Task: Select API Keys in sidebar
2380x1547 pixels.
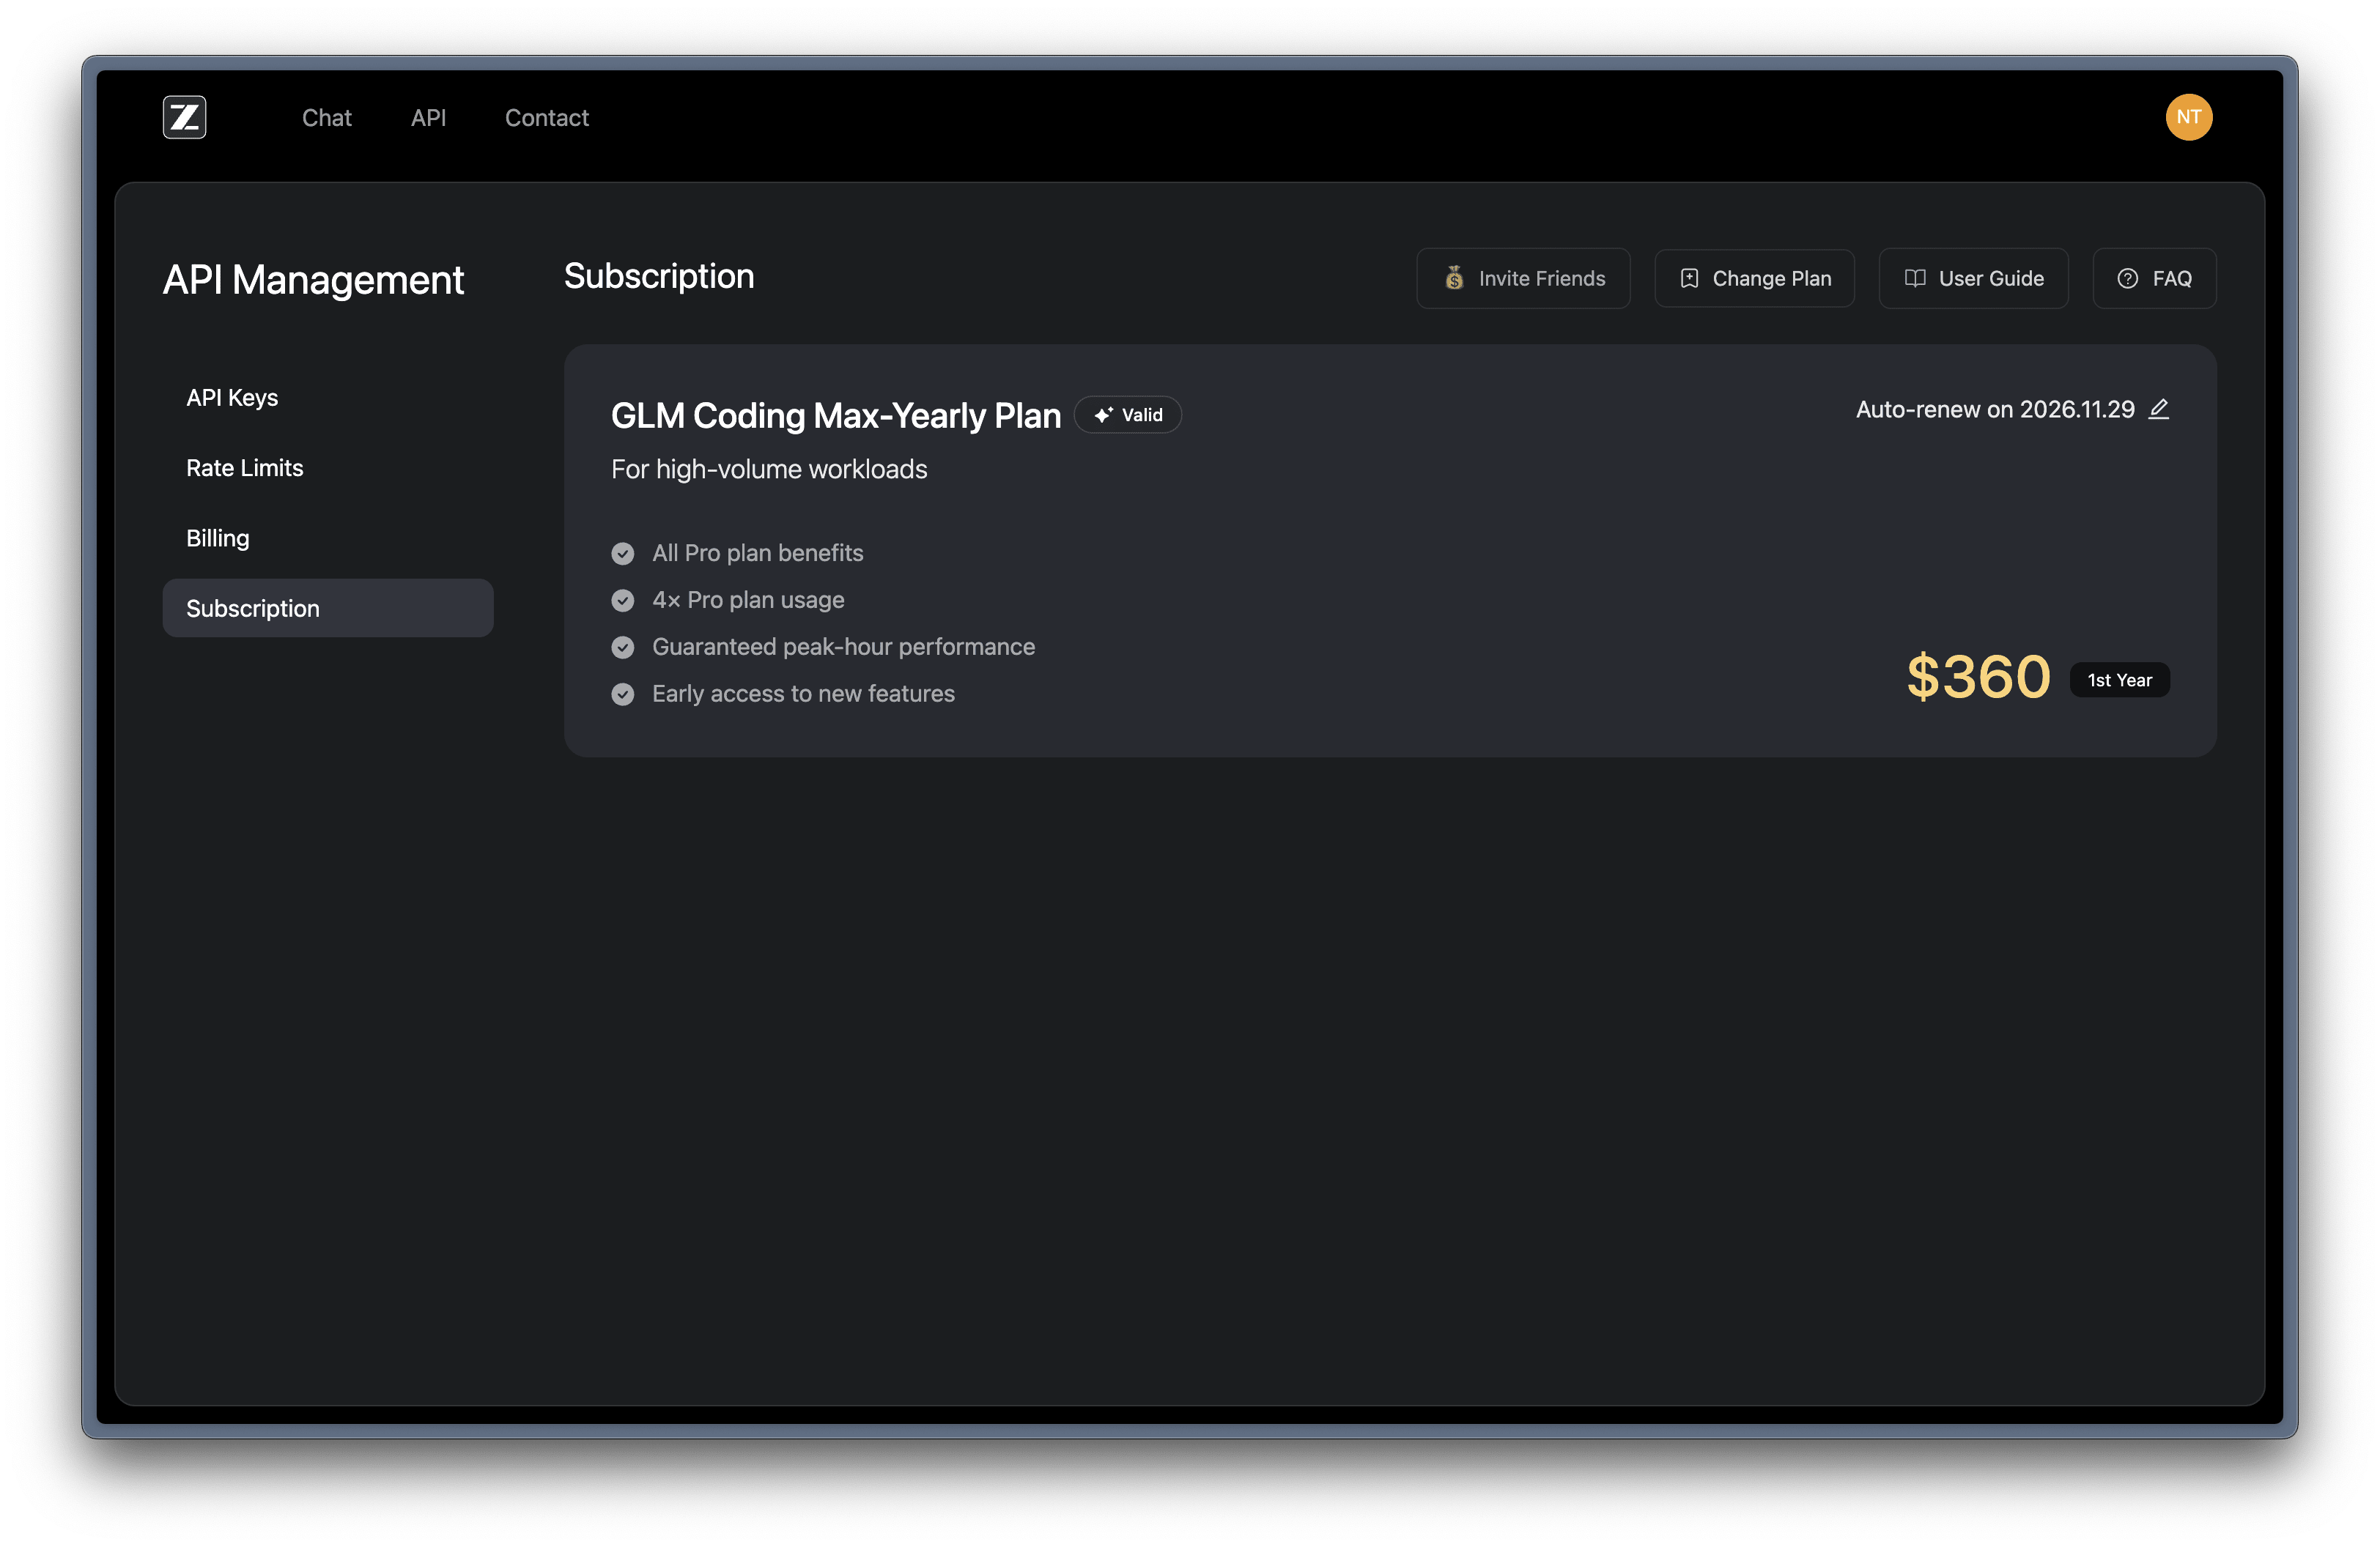Action: click(x=232, y=398)
